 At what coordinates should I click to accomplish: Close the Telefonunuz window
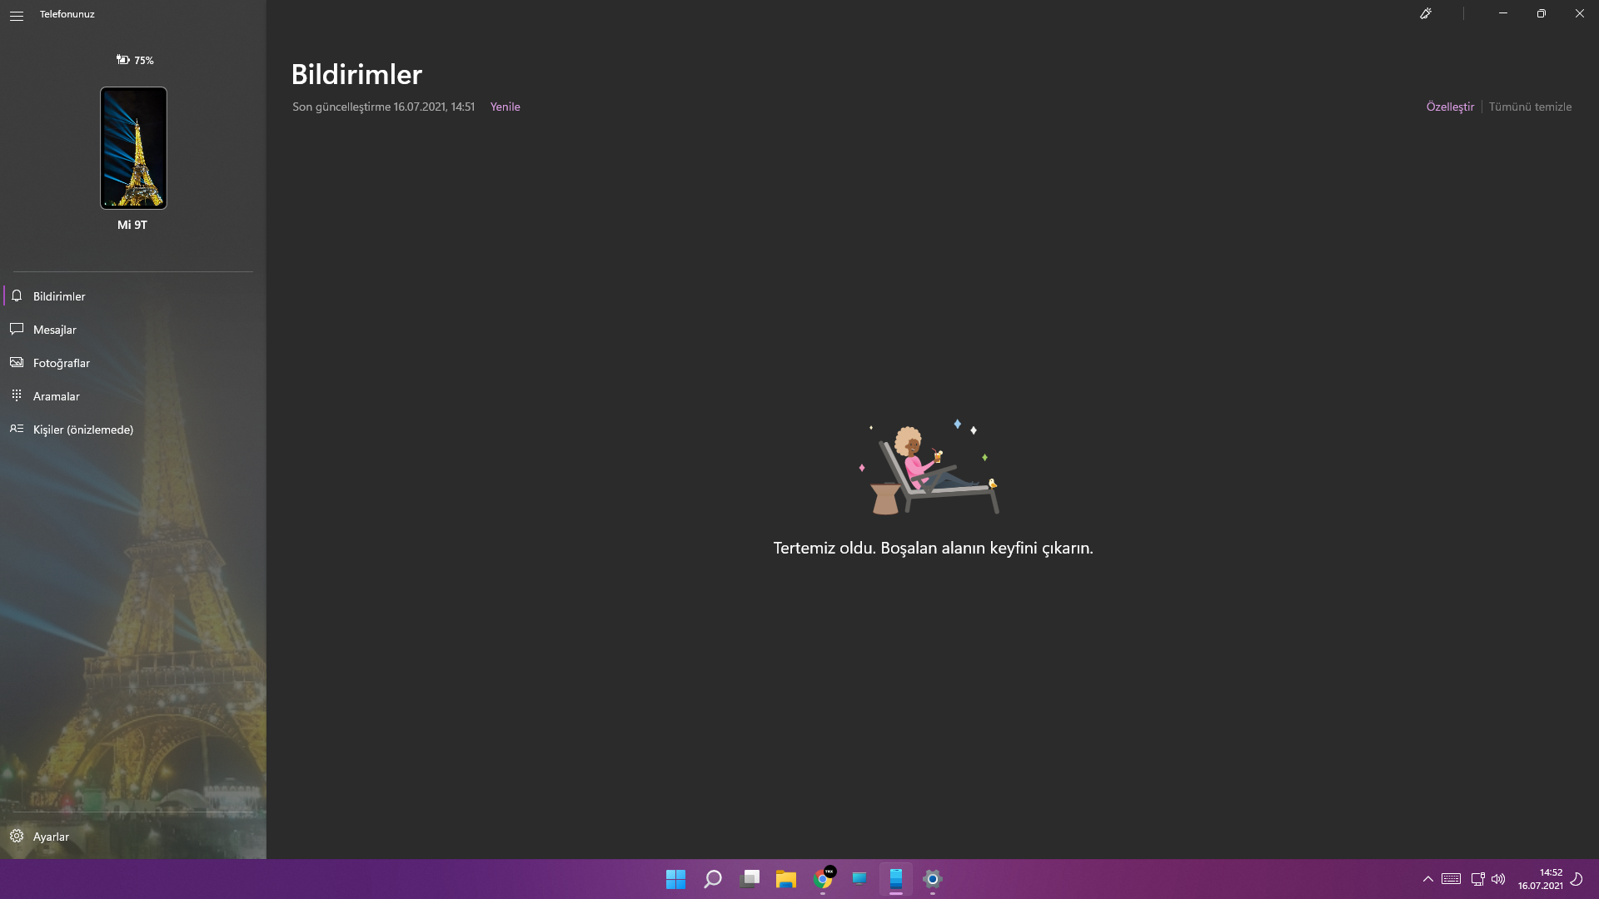[1580, 13]
